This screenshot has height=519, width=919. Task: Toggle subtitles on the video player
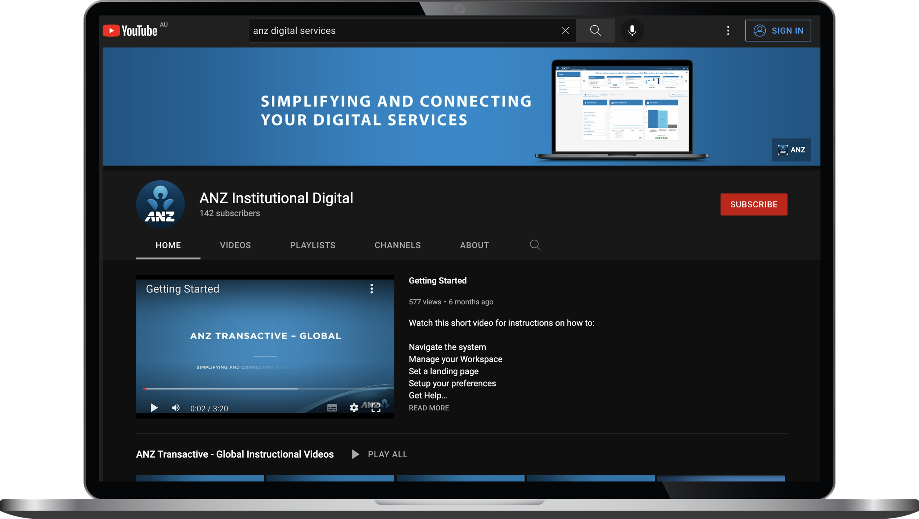(332, 408)
